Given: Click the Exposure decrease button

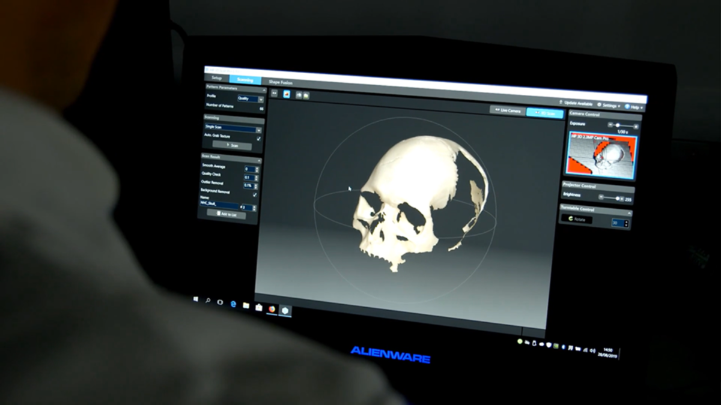Looking at the screenshot, I should pyautogui.click(x=610, y=124).
